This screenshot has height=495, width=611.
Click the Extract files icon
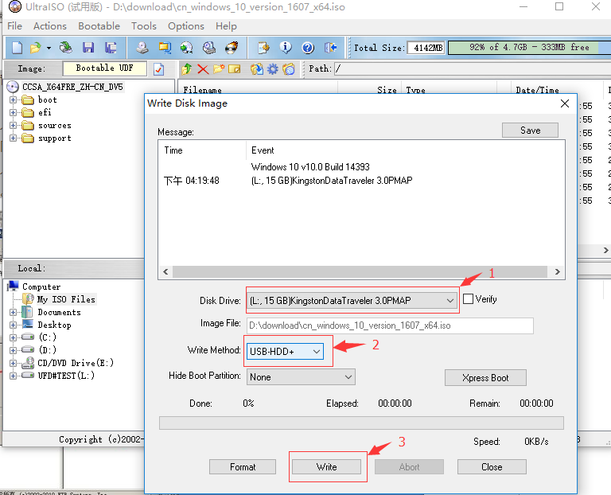coord(257,69)
